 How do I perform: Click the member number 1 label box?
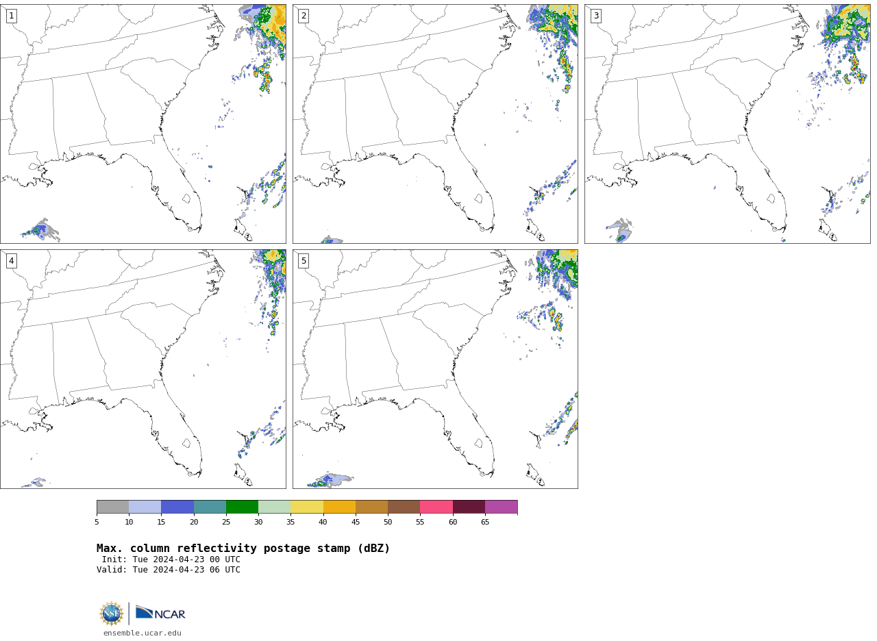[11, 16]
